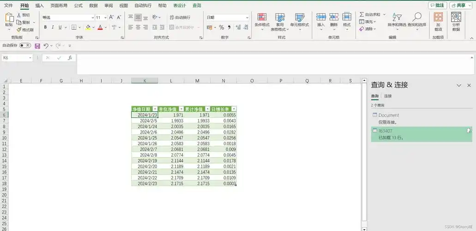Image resolution: width=476 pixels, height=231 pixels.
Task: Click the Undo arrow
Action: (x=46, y=46)
